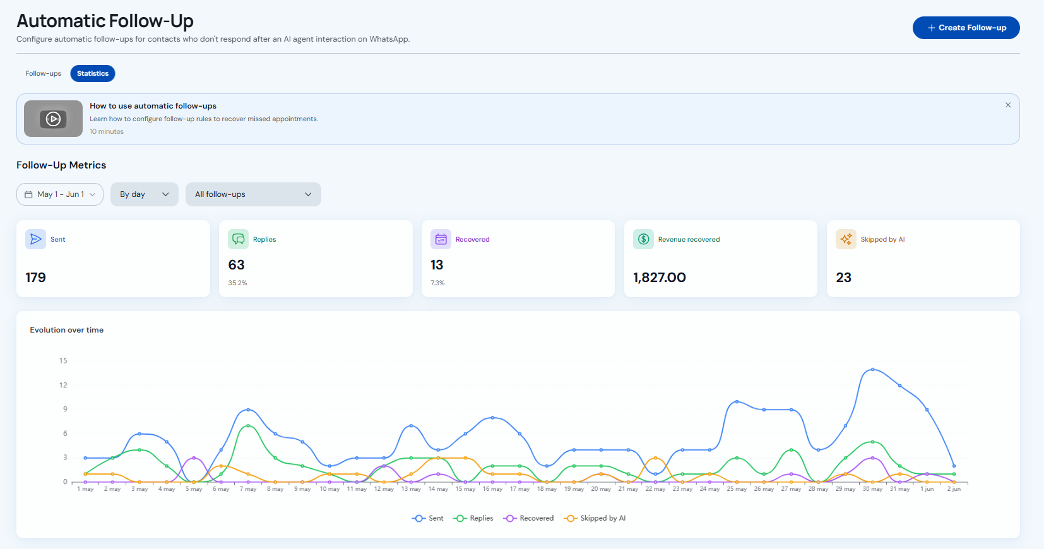Toggle the Replies series in chart legend
Viewport: 1044px width, 549px height.
pyautogui.click(x=473, y=518)
